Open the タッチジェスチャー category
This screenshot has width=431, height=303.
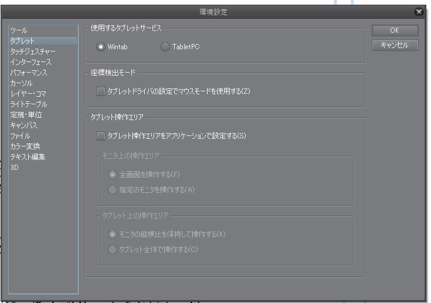pyautogui.click(x=43, y=52)
